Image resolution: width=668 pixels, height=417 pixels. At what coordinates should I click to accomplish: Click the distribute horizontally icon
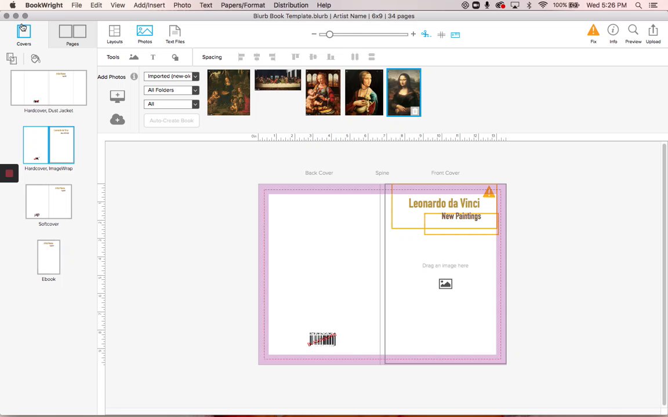point(354,57)
